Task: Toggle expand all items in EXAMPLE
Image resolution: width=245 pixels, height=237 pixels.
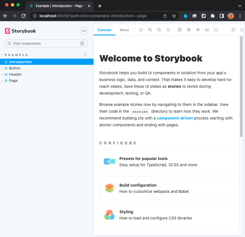Action: coord(85,55)
